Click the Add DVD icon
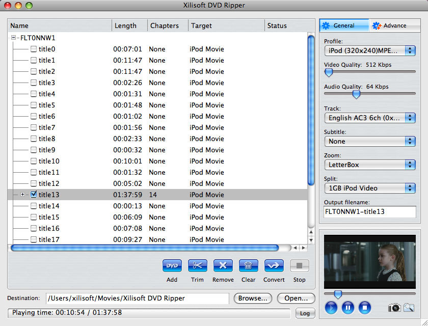Screen dimensions: 428x326 click(172, 266)
